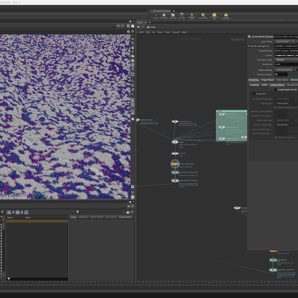Viewport: 298px width, 298px height.
Task: Click the Output Picture path field
Action: pyautogui.click(x=286, y=51)
